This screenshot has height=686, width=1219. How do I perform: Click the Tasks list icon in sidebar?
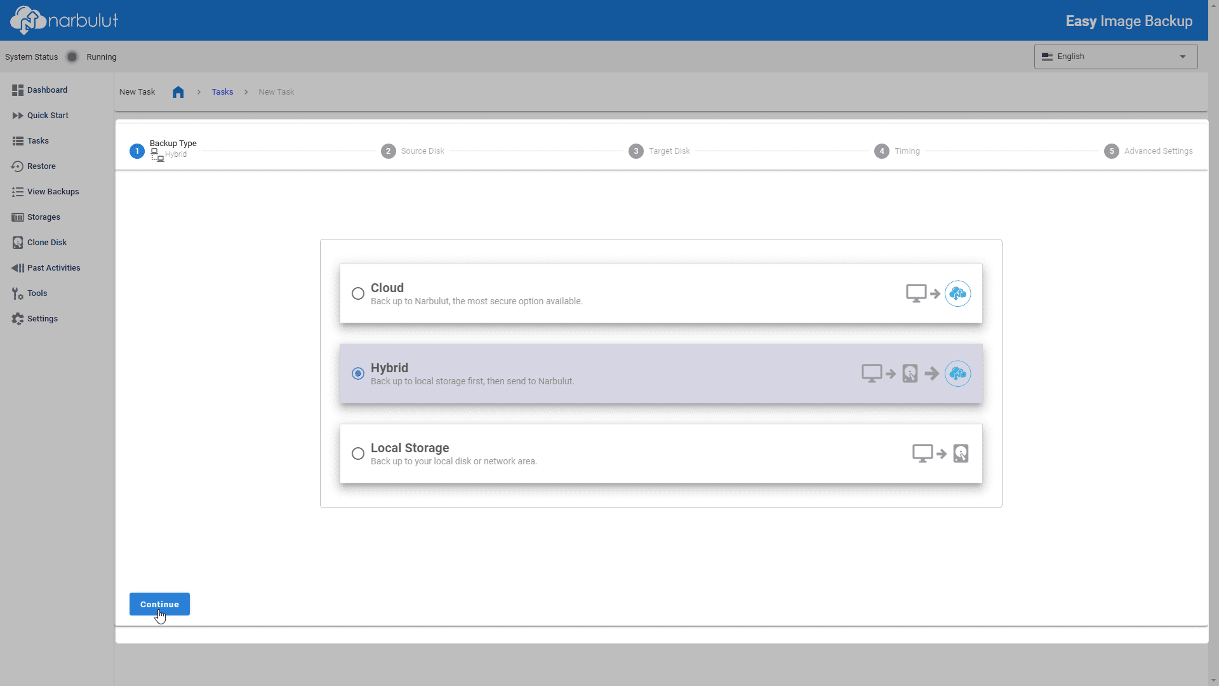18,141
